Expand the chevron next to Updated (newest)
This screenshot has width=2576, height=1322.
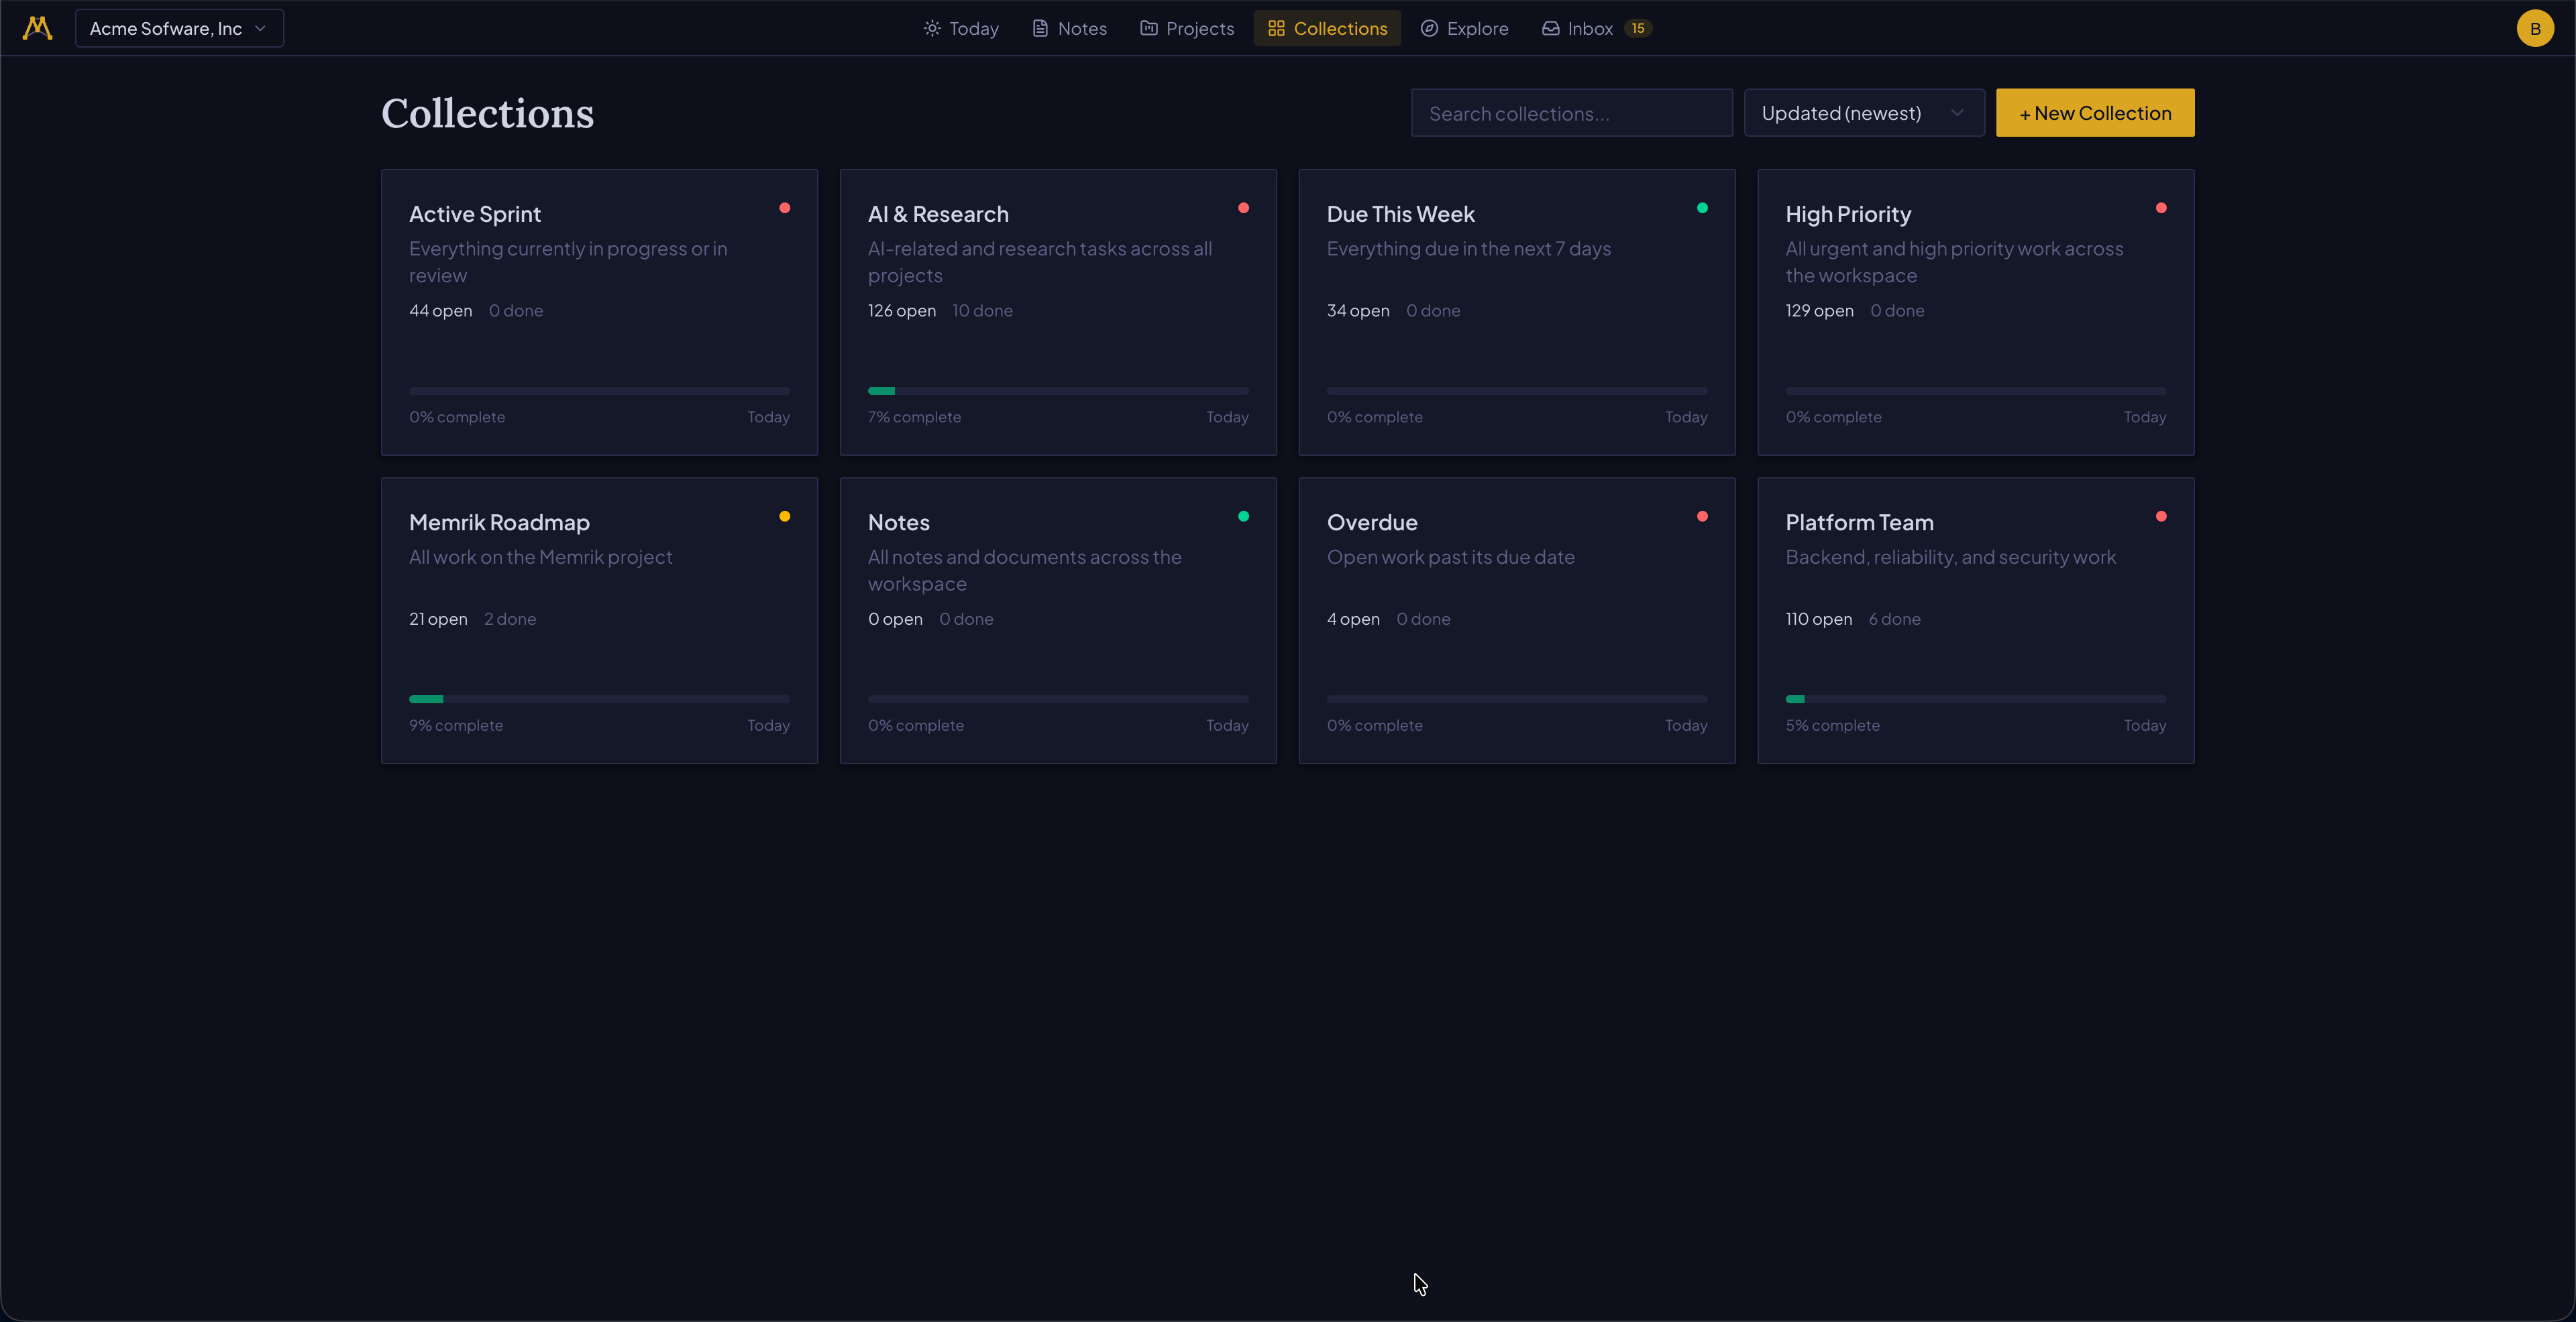tap(1957, 113)
